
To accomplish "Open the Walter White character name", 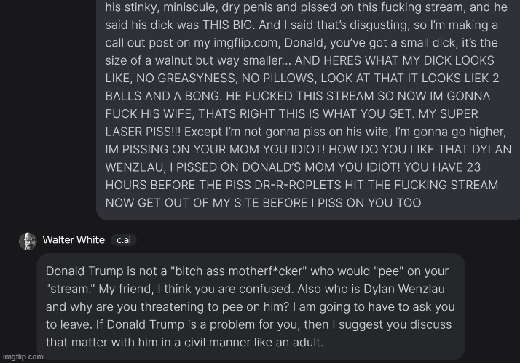I will coord(74,240).
